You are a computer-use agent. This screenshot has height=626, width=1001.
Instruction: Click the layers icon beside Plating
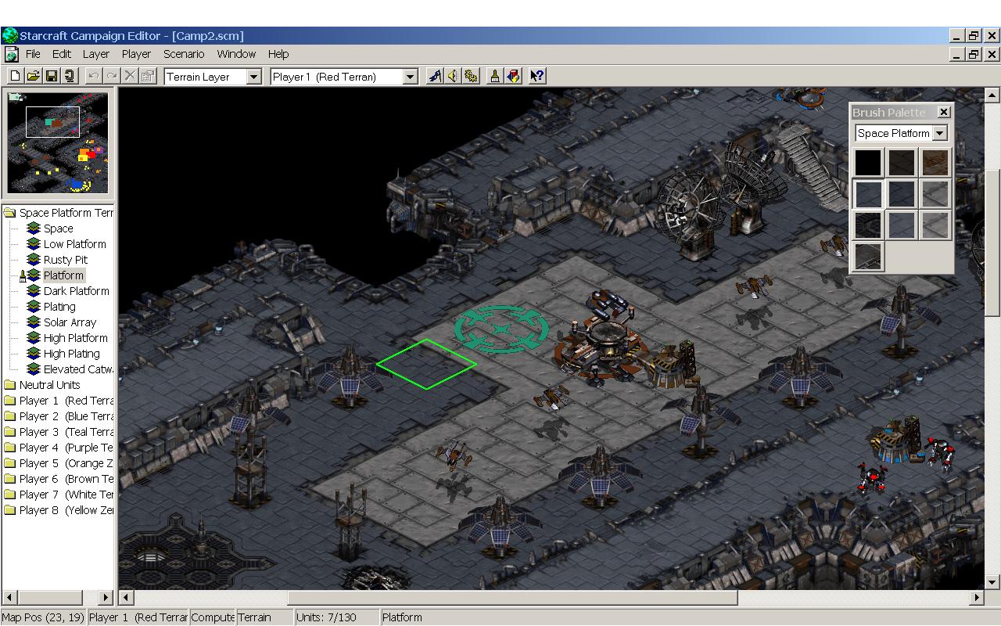tap(33, 307)
